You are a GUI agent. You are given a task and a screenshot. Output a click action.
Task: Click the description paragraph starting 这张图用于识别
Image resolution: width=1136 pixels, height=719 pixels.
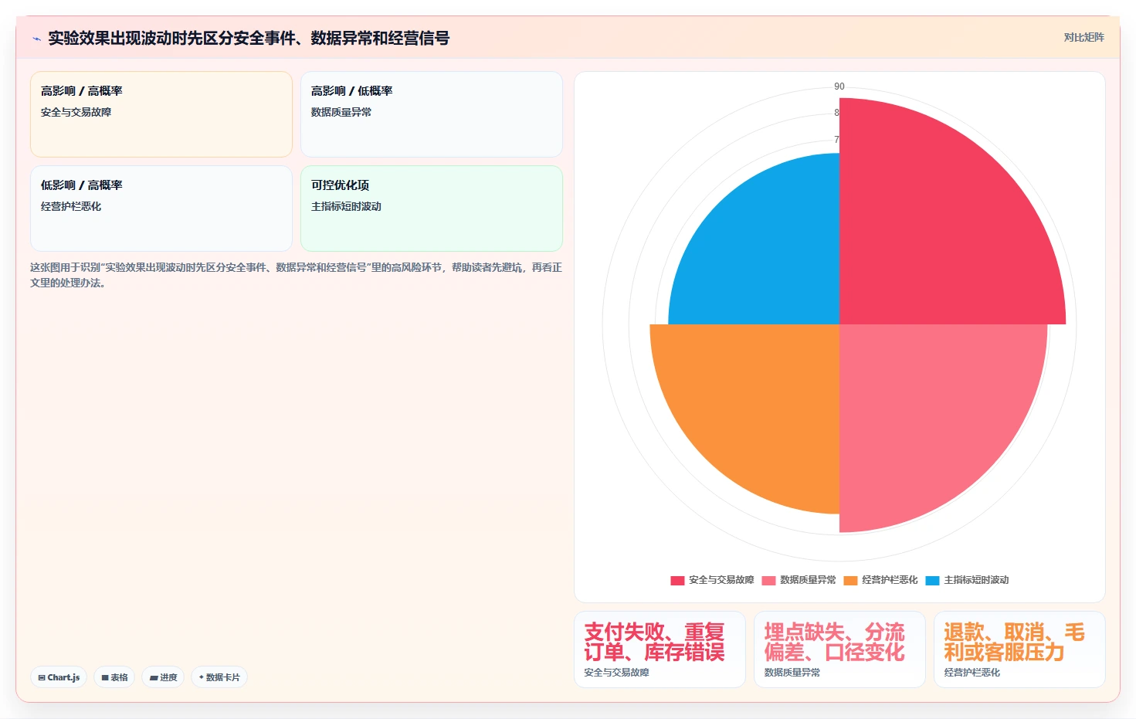[x=296, y=275]
